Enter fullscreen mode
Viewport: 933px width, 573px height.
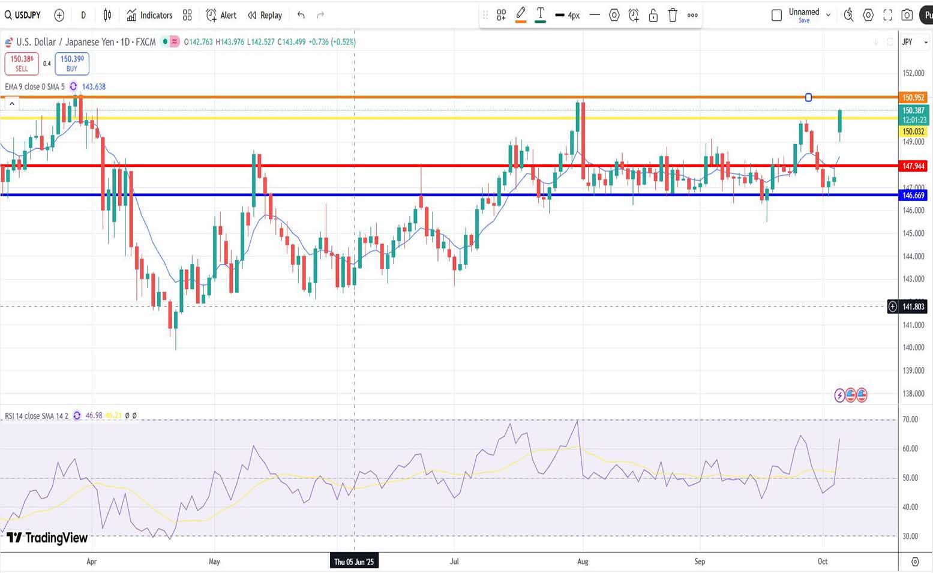[887, 15]
